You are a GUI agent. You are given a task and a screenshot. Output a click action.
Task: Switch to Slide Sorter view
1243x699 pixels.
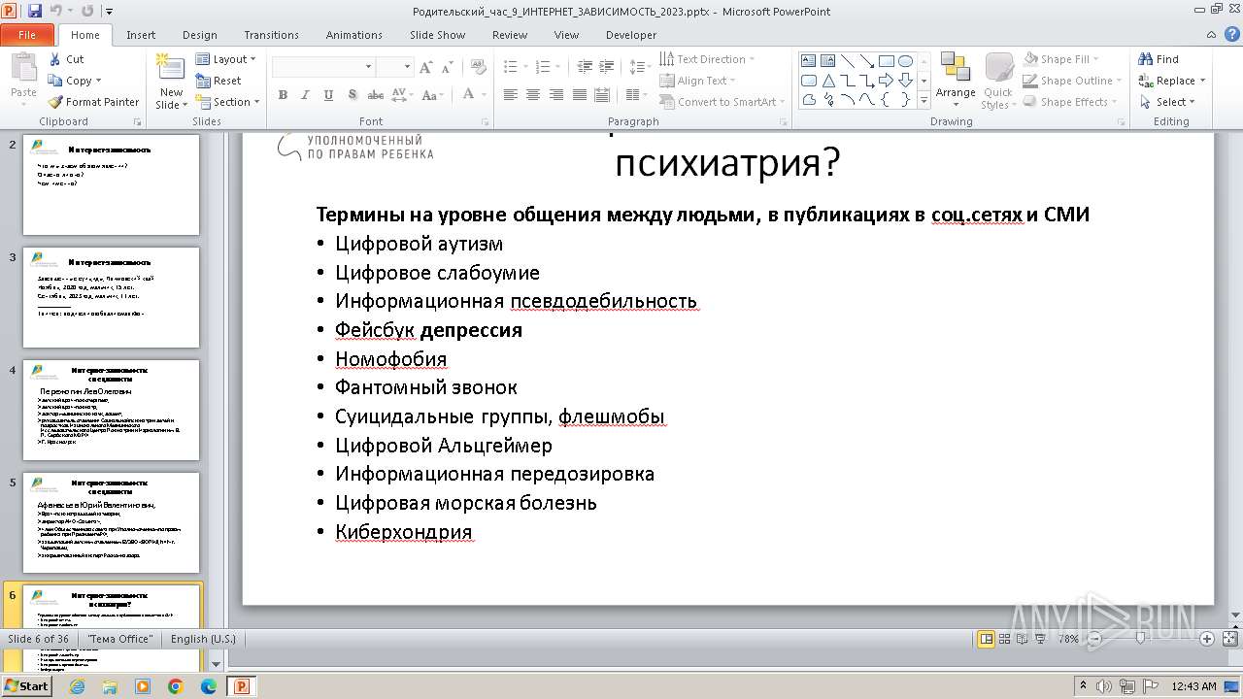[1004, 639]
